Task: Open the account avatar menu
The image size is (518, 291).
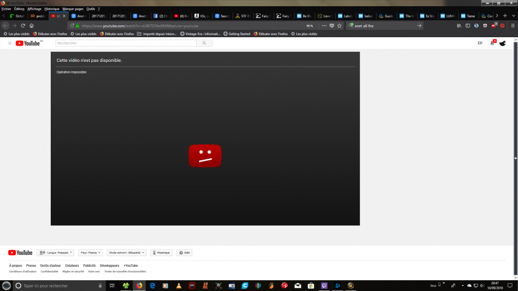Action: coord(502,43)
